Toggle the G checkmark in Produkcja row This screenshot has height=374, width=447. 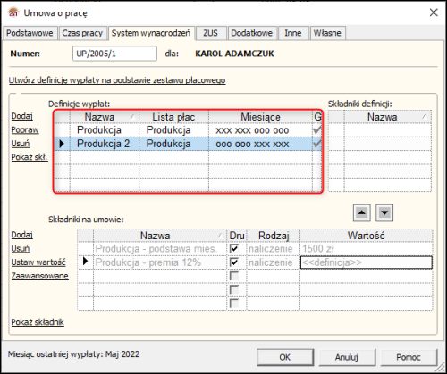[x=317, y=129]
